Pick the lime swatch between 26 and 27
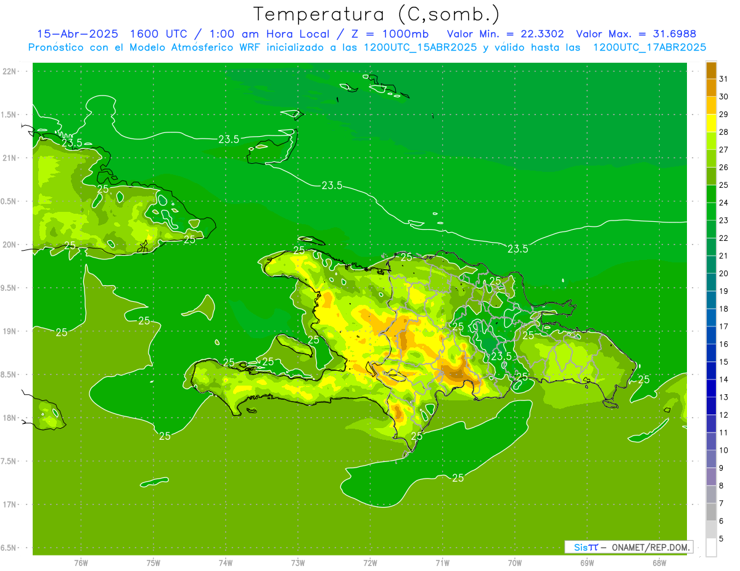 pos(711,159)
